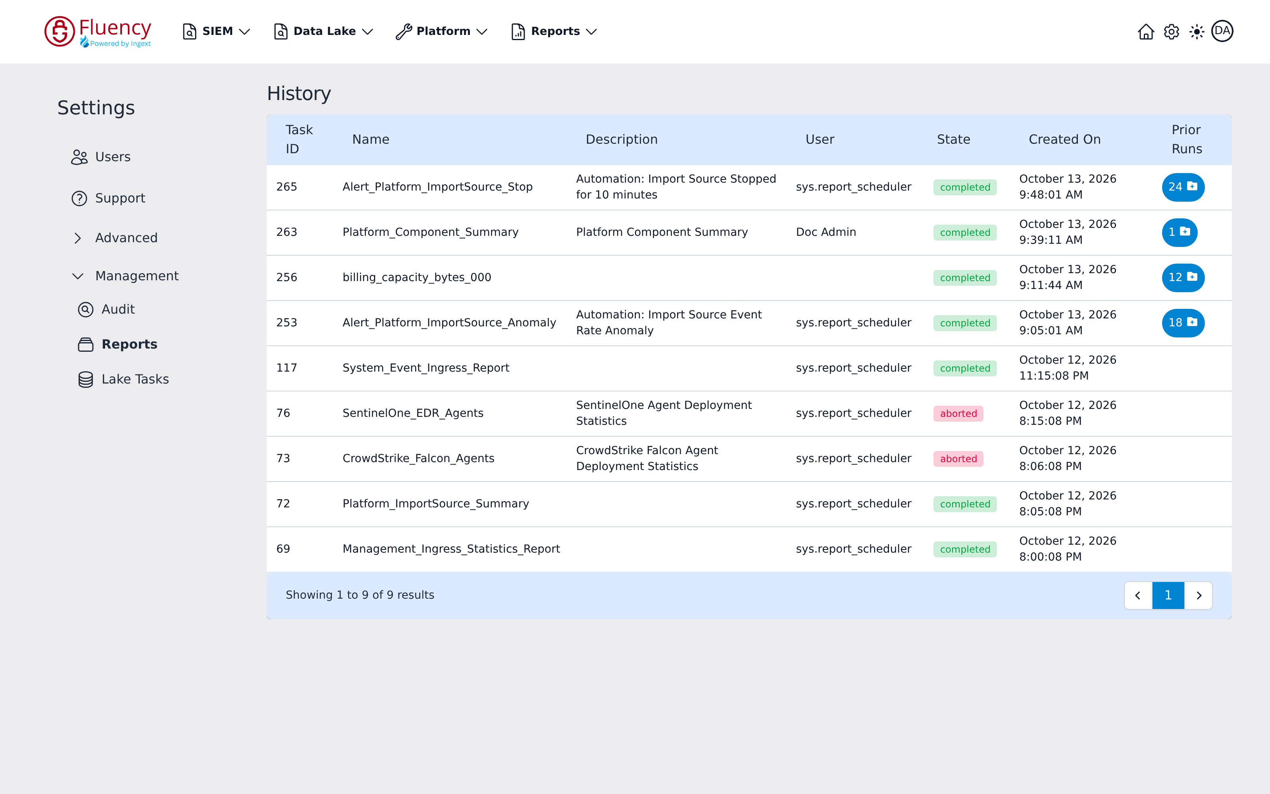Click Doc Admin user cell
Screen dimensions: 1270x794
(x=826, y=232)
